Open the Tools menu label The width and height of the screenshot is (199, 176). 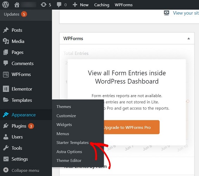click(17, 148)
